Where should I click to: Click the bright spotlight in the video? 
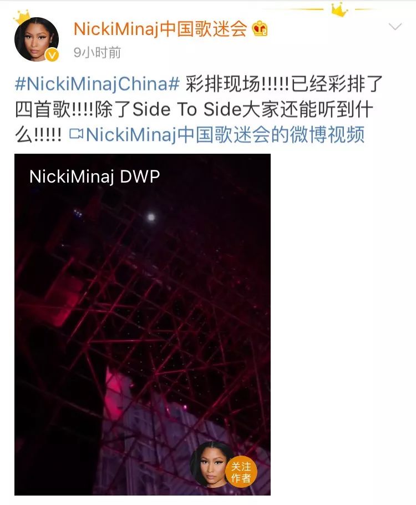coord(151,218)
